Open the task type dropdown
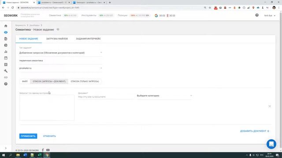Screen dimensions: 282x158 pyautogui.click(x=61, y=53)
